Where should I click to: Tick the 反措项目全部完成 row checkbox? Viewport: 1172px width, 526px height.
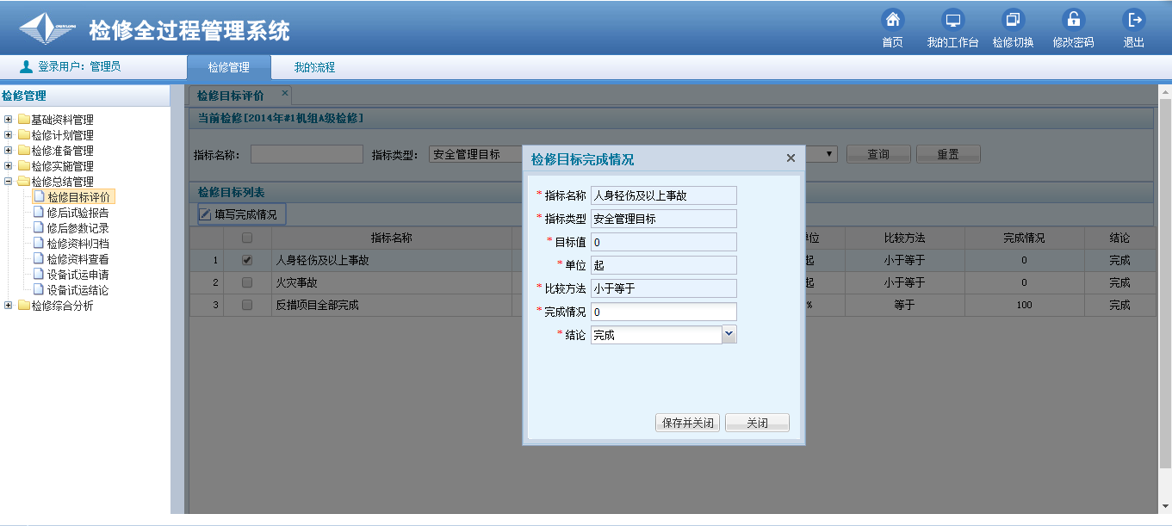pyautogui.click(x=247, y=305)
